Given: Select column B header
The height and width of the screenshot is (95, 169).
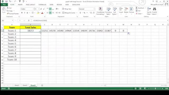Looking at the screenshot, I should 31,25.
